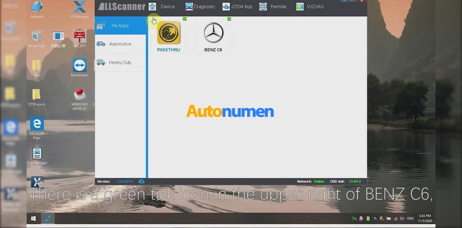The width and height of the screenshot is (462, 228).
Task: Click the version number in status bar
Action: [125, 181]
